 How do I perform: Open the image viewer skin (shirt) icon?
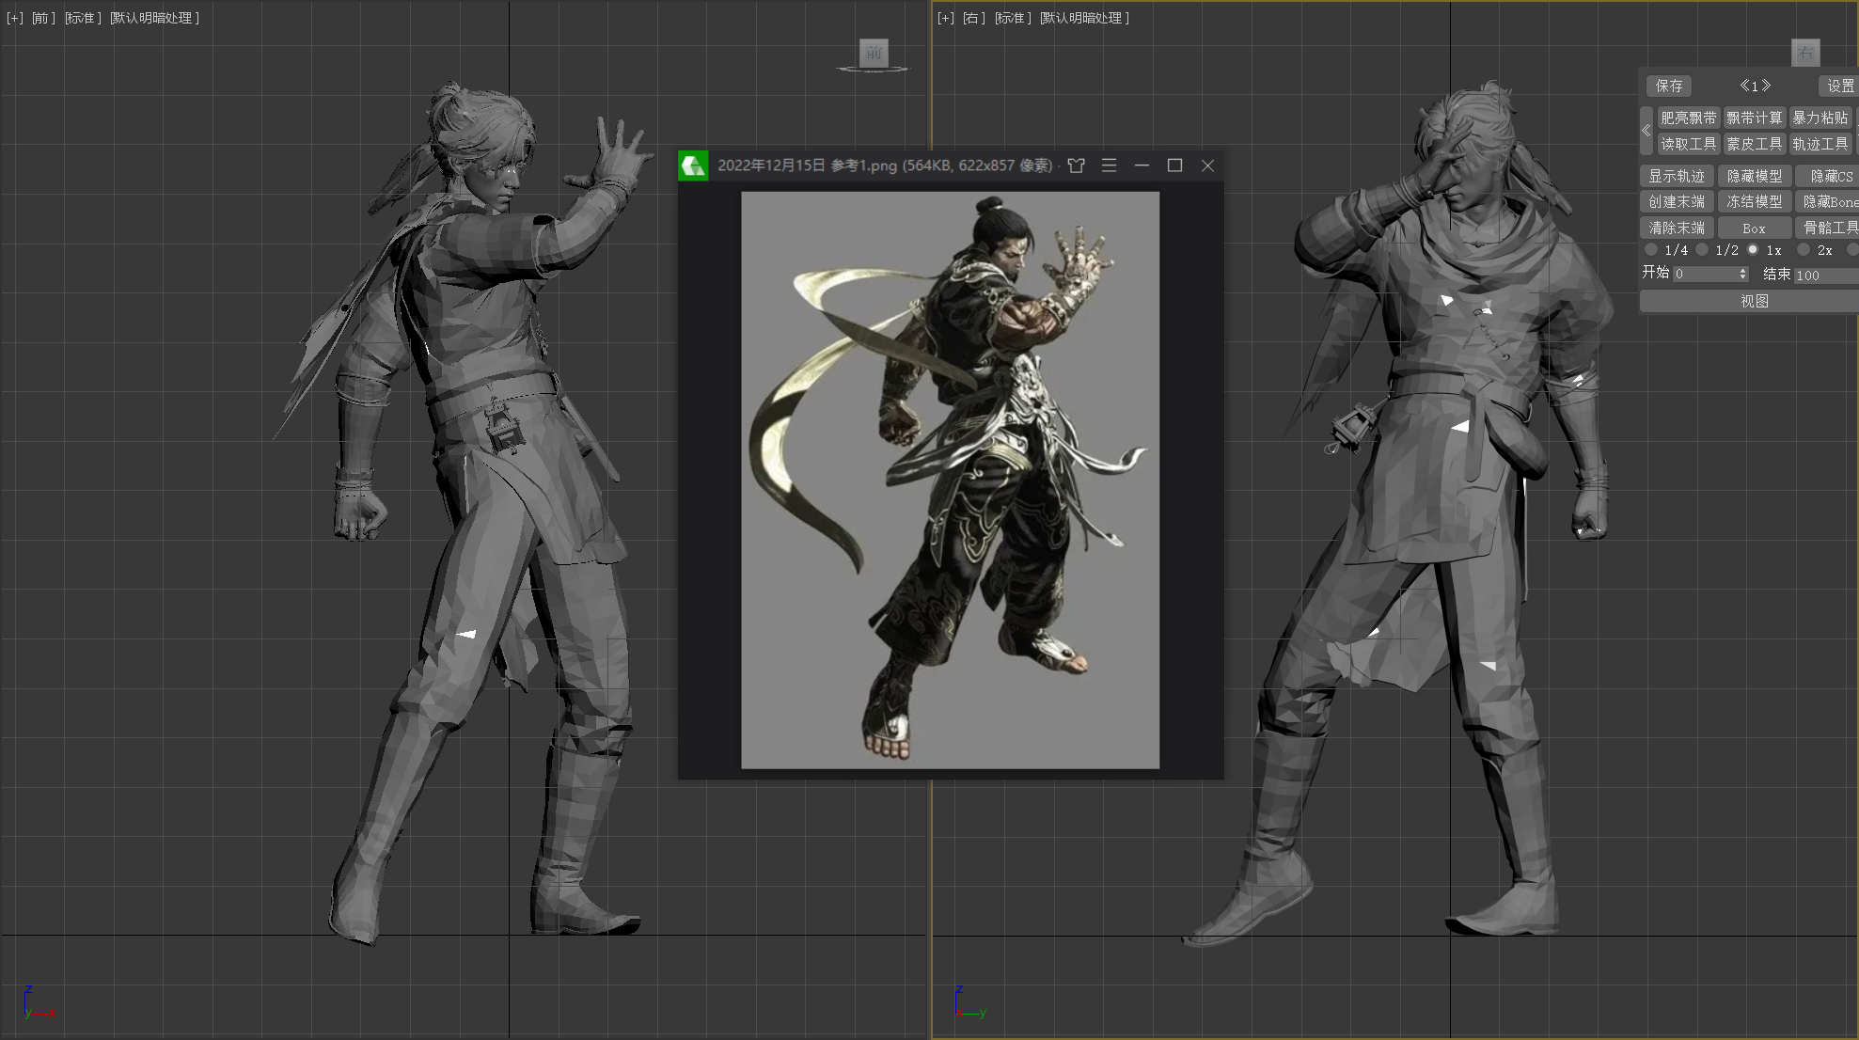pos(1077,165)
